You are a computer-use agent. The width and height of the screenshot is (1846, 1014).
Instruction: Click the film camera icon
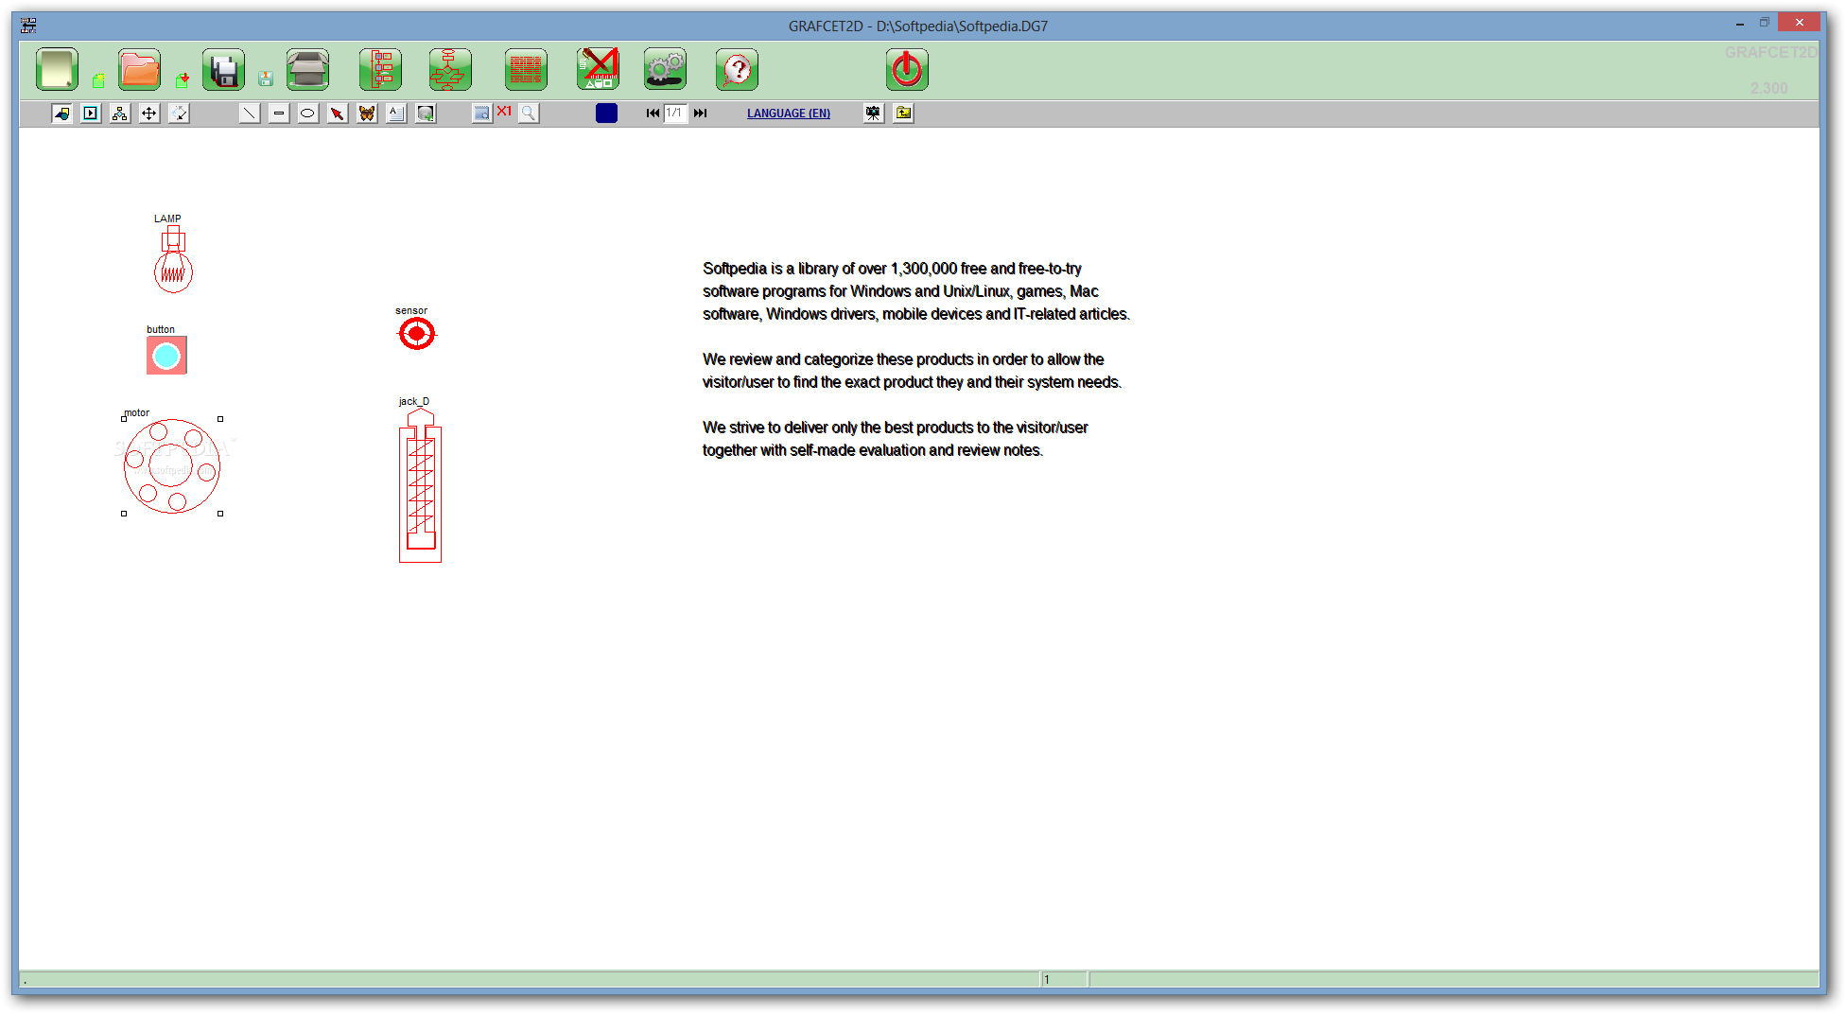[x=873, y=114]
